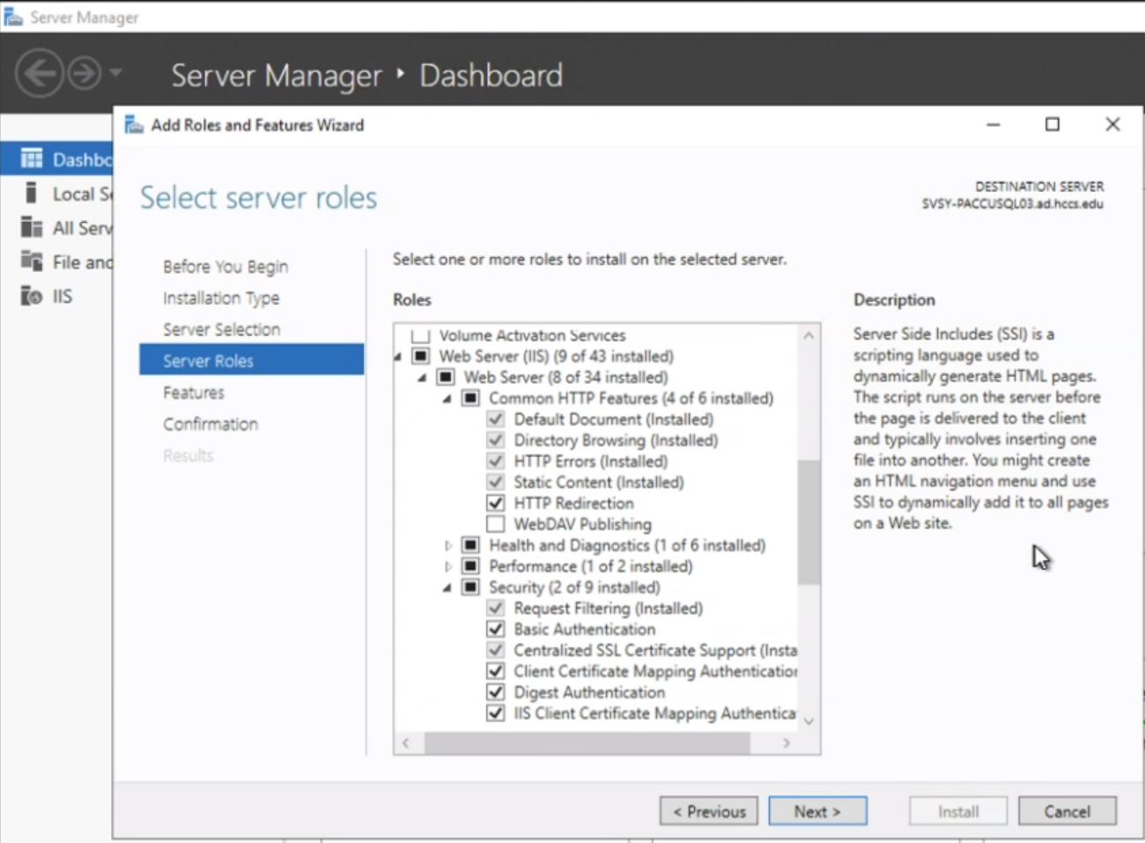Image resolution: width=1145 pixels, height=843 pixels.
Task: Toggle the Common HTTP Features checkbox
Action: 471,398
